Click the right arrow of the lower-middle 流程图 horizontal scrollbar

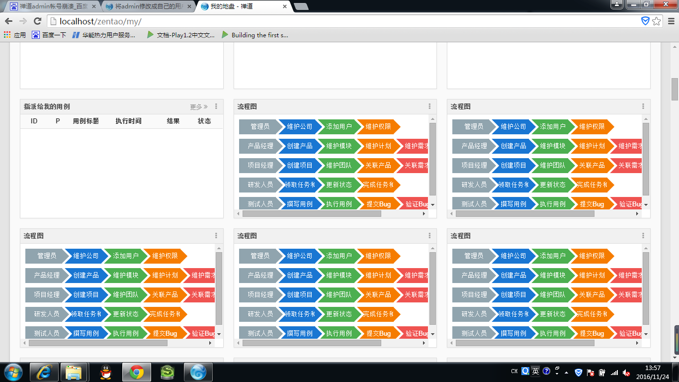424,343
